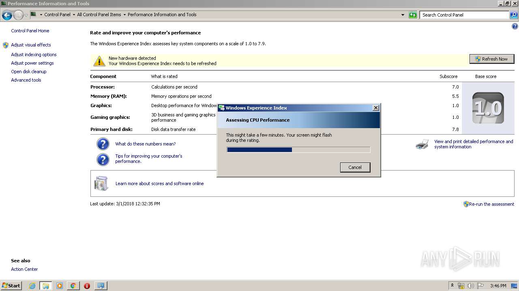This screenshot has width=519, height=291.
Task: Click the network tray icon
Action: click(x=461, y=286)
